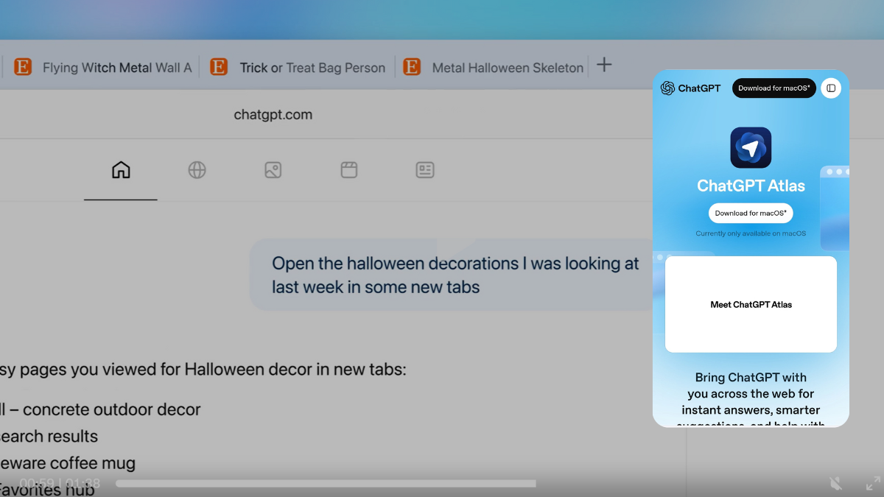The width and height of the screenshot is (884, 497).
Task: Switch to Metal Halloween Skeleton tab
Action: [x=494, y=68]
